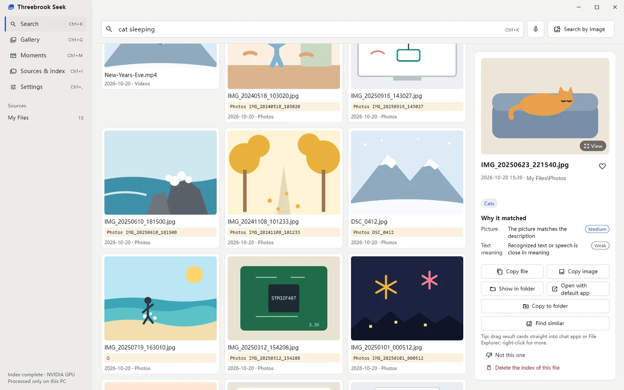
Task: Open Sources & index in the sidebar
Action: pos(46,71)
